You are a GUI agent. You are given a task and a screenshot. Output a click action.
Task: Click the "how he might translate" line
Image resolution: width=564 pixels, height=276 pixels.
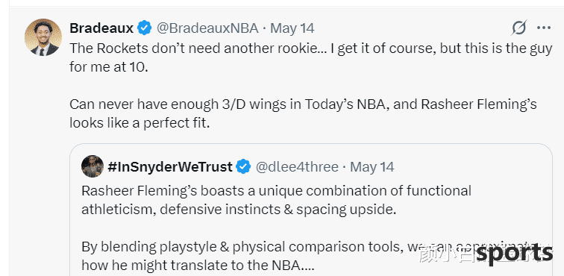tap(198, 266)
